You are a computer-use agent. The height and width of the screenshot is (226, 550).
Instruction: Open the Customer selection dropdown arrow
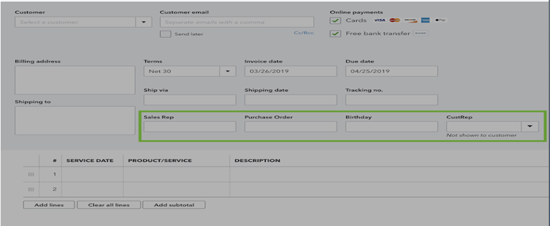point(144,22)
